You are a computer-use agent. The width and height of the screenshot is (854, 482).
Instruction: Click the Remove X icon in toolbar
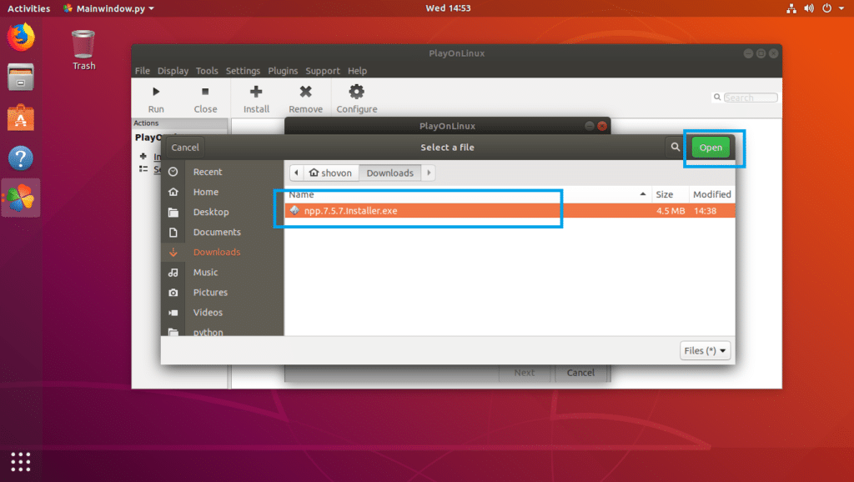click(x=305, y=93)
